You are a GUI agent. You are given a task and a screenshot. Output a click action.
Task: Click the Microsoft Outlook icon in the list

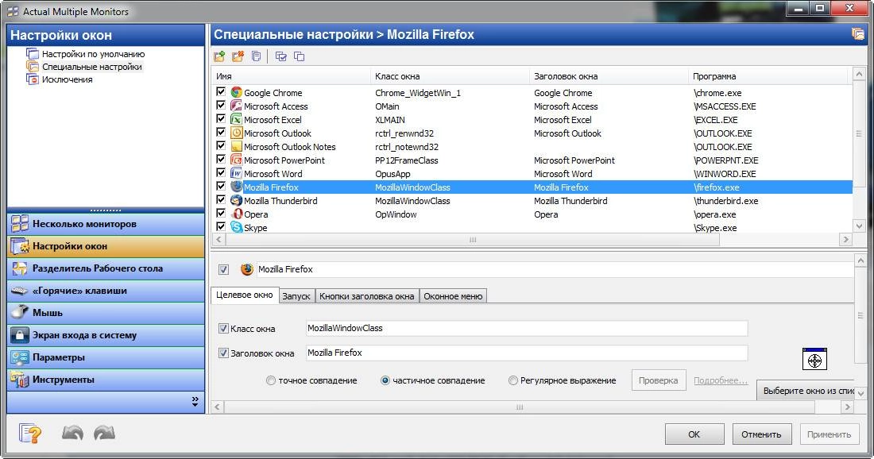[236, 133]
